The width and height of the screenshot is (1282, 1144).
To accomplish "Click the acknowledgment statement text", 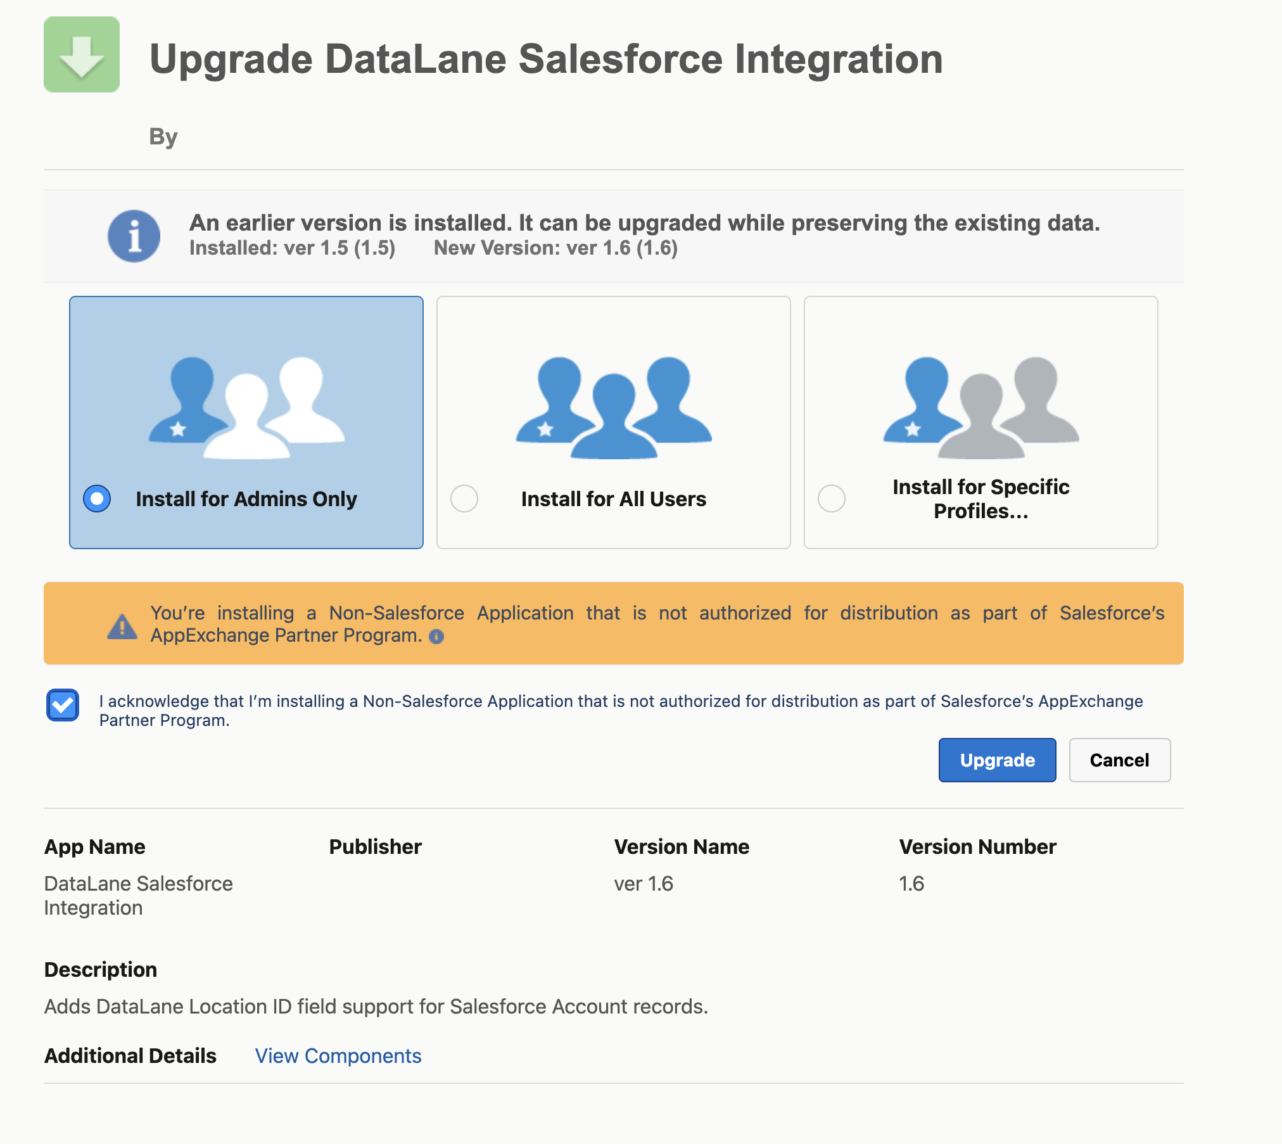I will click(x=621, y=711).
